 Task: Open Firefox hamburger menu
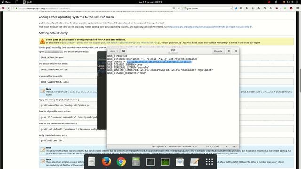click(298, 8)
